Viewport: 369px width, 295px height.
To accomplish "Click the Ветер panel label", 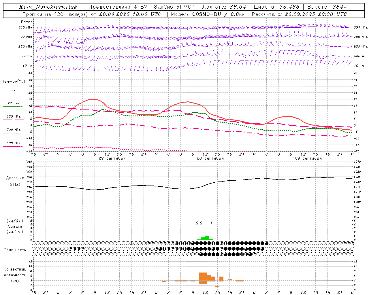I will (27, 22).
